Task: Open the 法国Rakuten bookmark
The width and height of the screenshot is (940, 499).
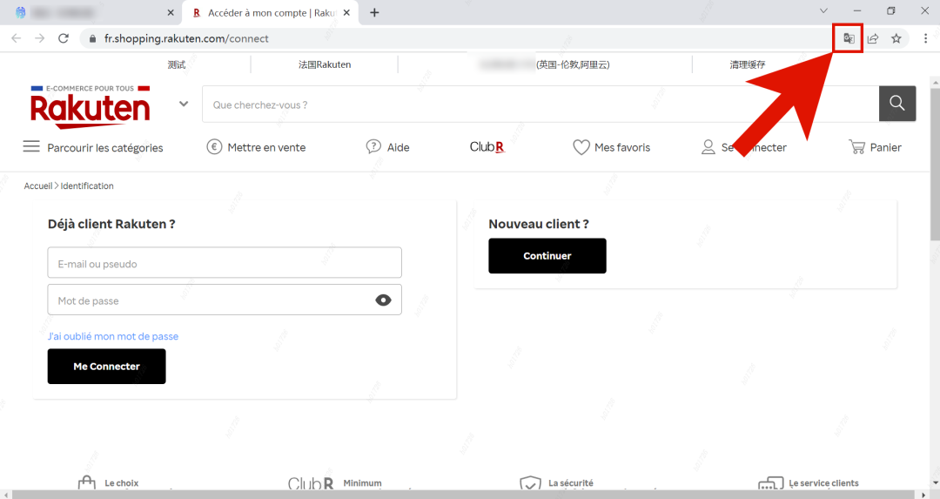Action: (325, 64)
